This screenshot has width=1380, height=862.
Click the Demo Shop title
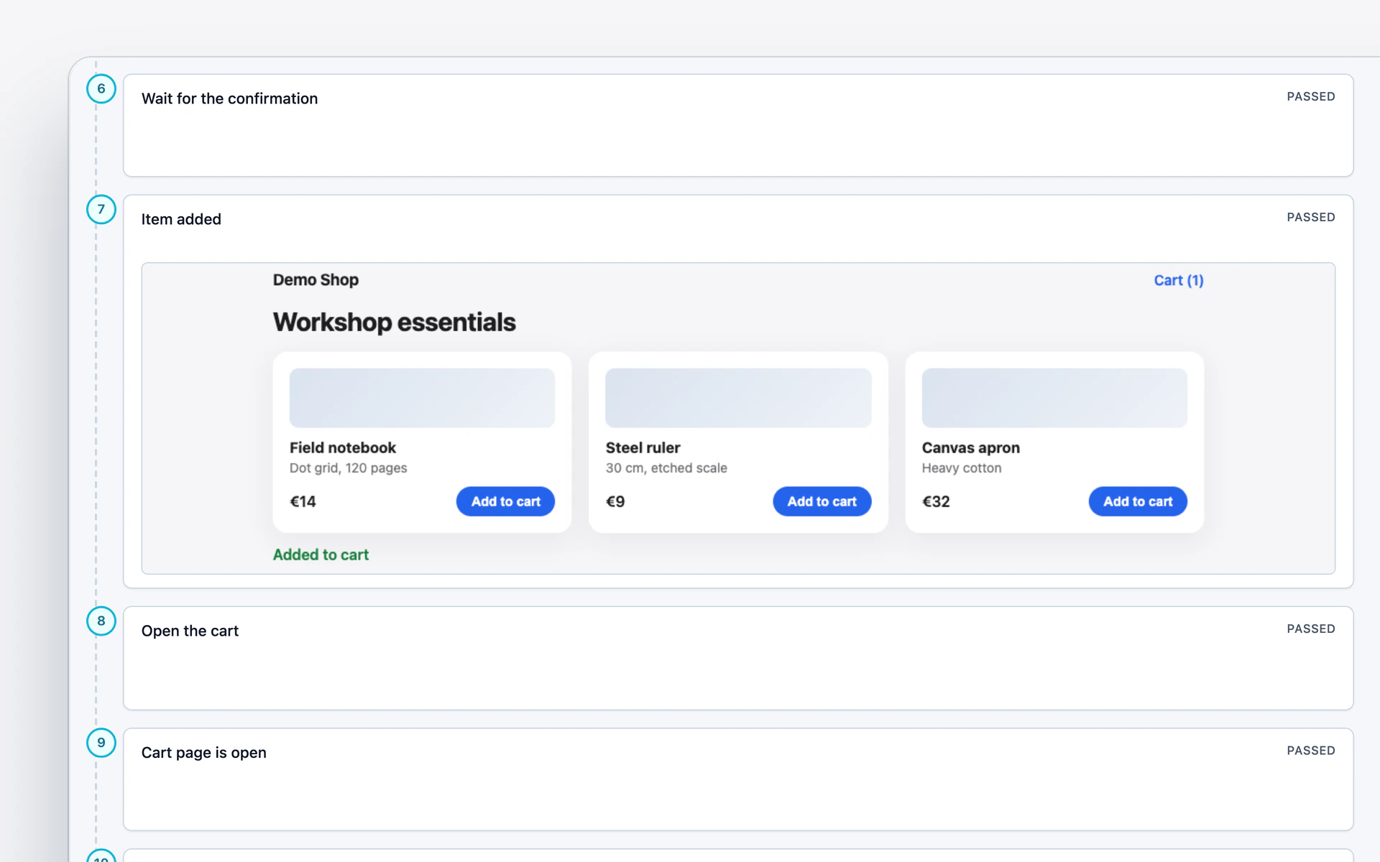(x=316, y=280)
